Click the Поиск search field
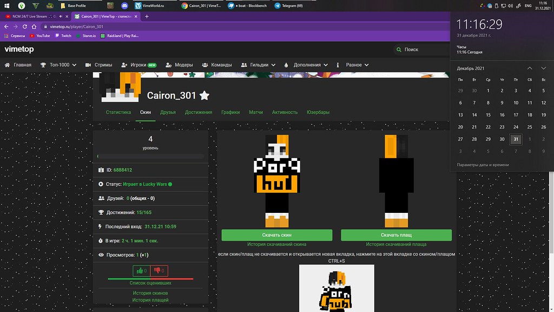This screenshot has width=554, height=312. pyautogui.click(x=422, y=49)
